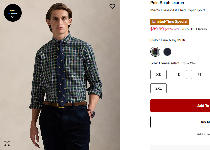Open the Polo Ralph Lauren brand link
Viewport: 210px width, 150px height.
[167, 3]
